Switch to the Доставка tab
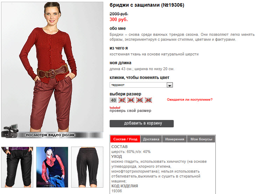 tap(151, 139)
